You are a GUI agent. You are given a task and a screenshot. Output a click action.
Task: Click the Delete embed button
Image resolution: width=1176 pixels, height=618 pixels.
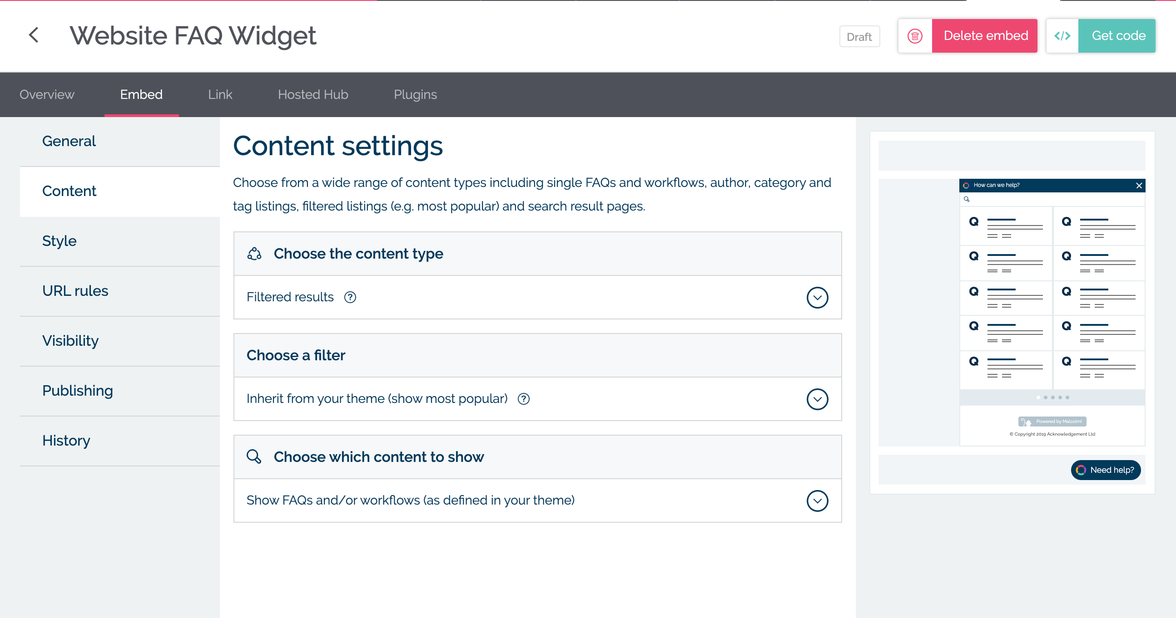(984, 36)
